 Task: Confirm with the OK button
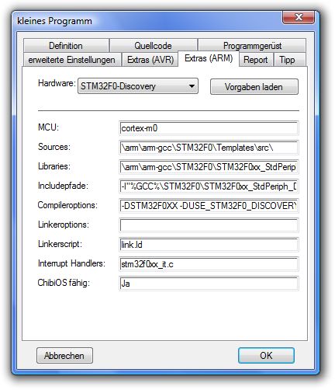click(x=266, y=355)
